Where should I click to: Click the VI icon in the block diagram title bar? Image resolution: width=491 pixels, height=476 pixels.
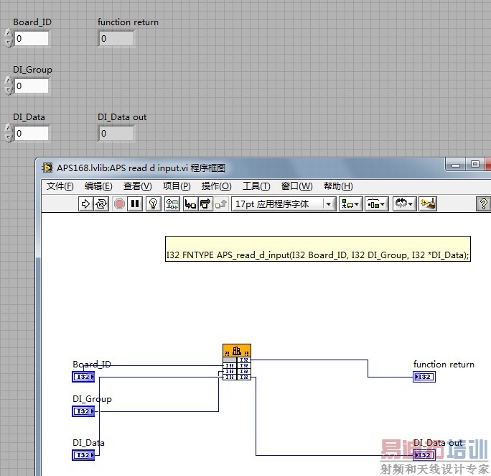[47, 168]
